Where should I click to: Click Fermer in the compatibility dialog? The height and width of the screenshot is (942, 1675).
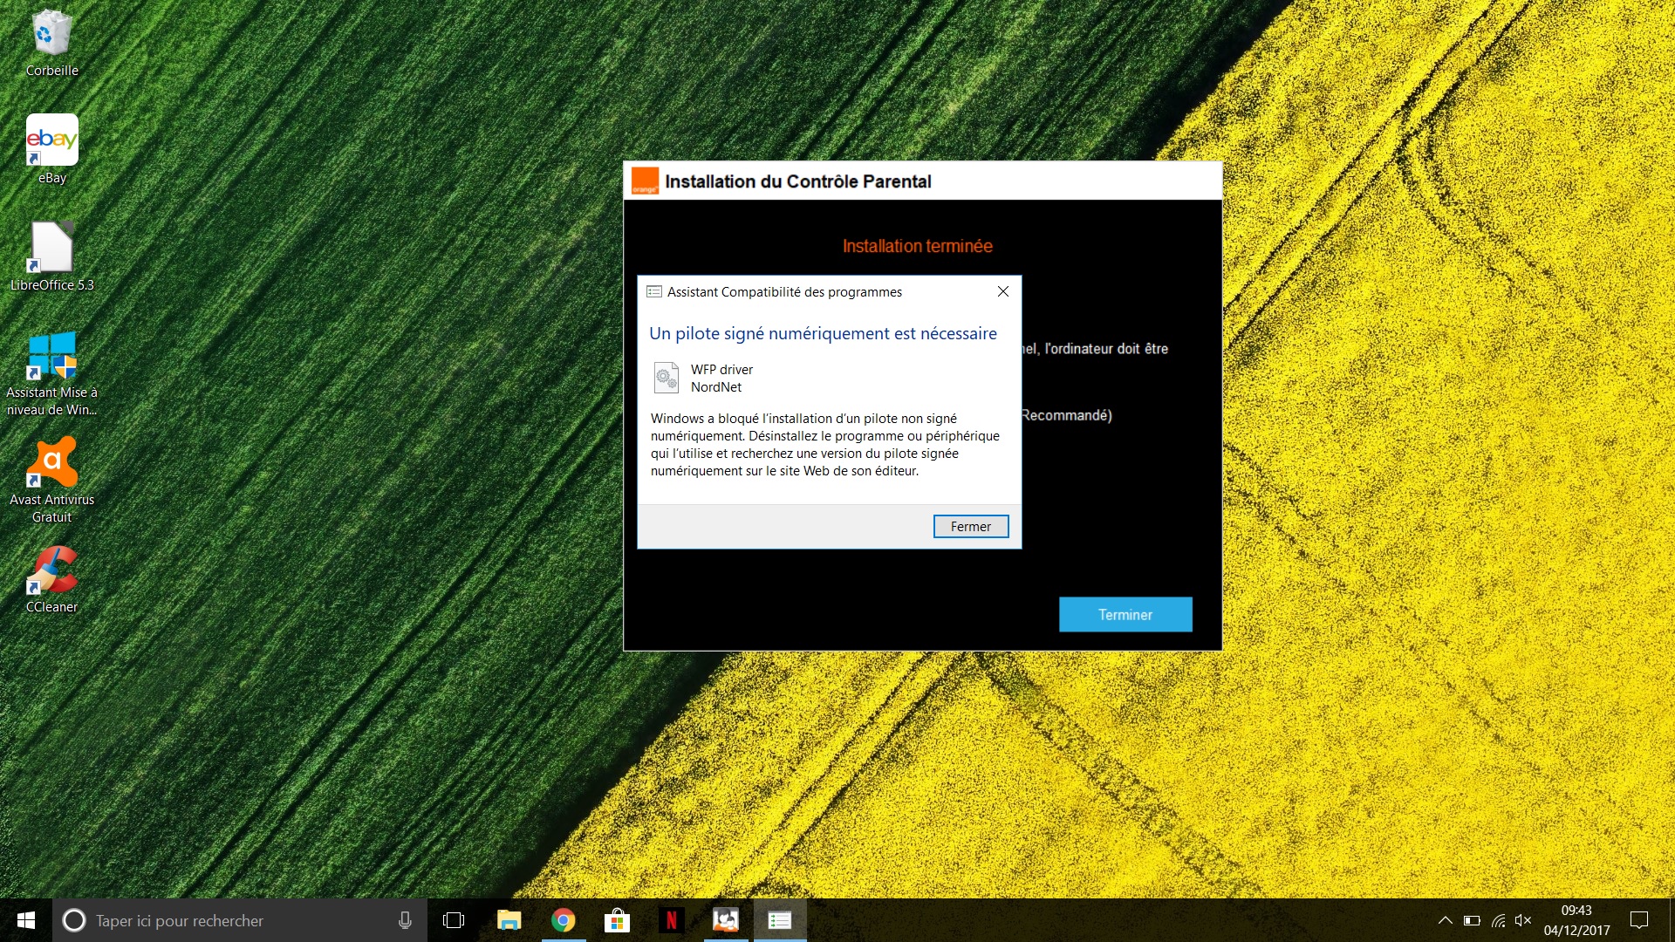point(970,526)
